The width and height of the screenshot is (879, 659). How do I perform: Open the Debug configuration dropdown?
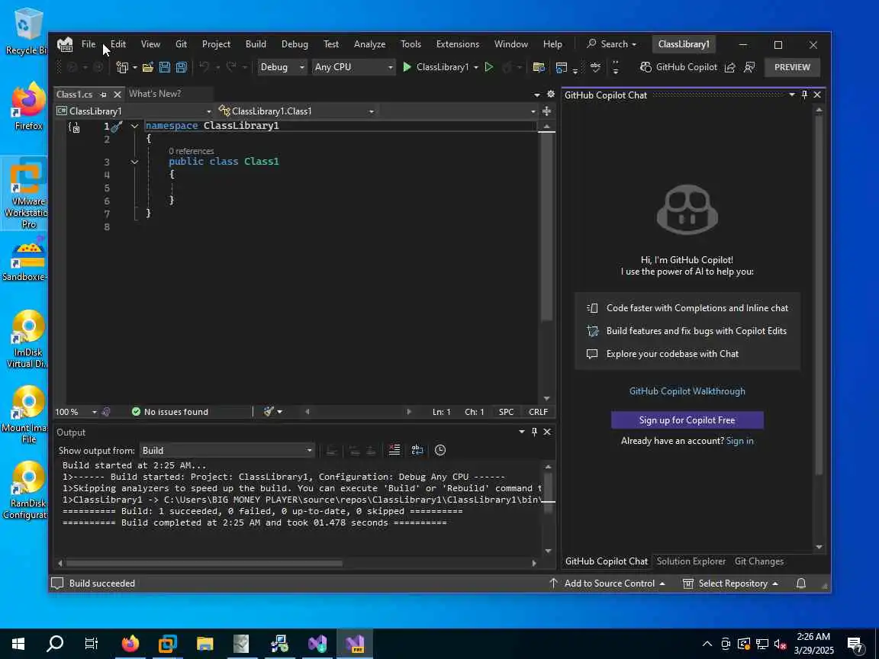point(282,67)
